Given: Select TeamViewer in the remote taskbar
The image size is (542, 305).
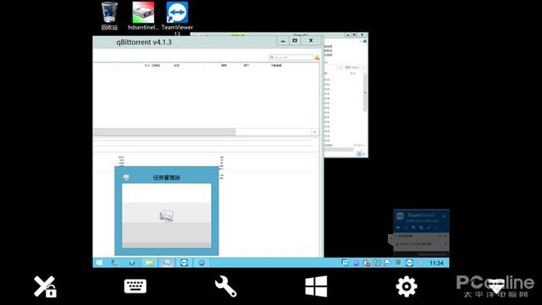Looking at the screenshot, I should [x=185, y=263].
